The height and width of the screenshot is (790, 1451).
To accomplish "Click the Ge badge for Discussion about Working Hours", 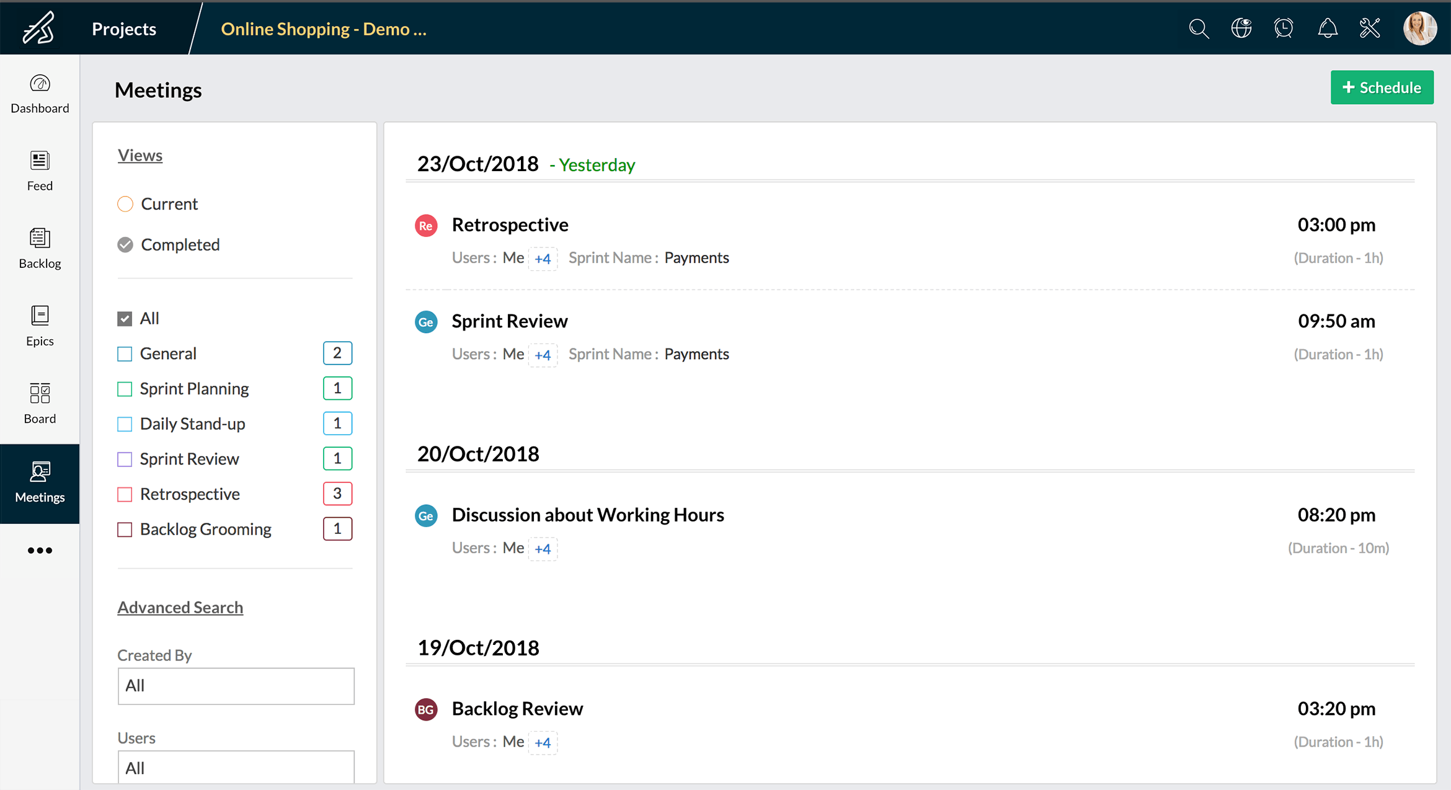I will [426, 515].
